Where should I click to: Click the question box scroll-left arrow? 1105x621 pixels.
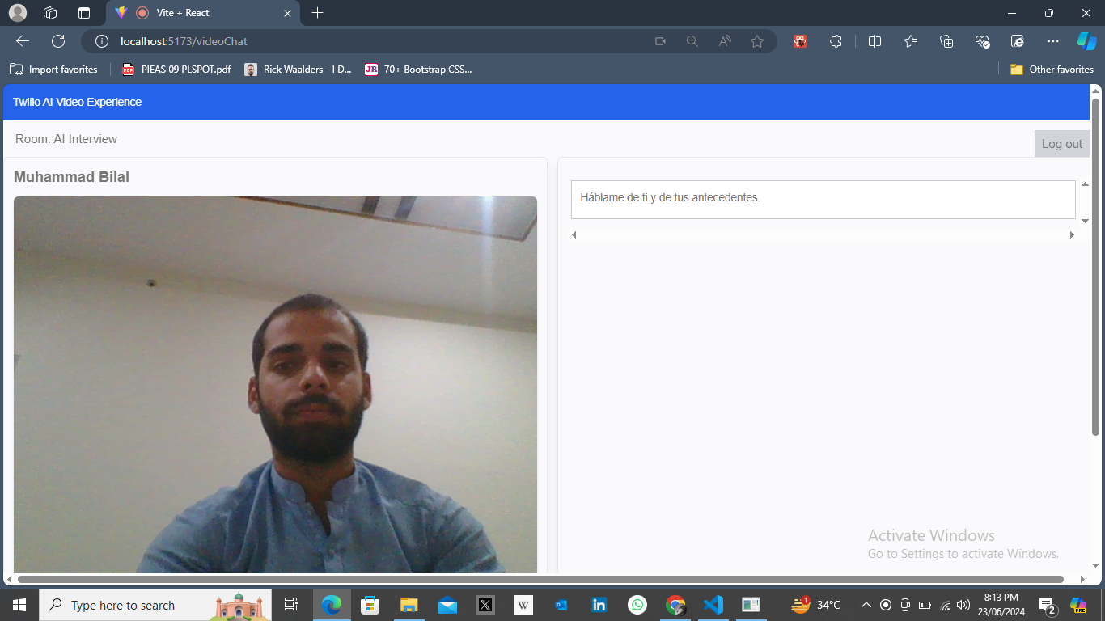[574, 235]
